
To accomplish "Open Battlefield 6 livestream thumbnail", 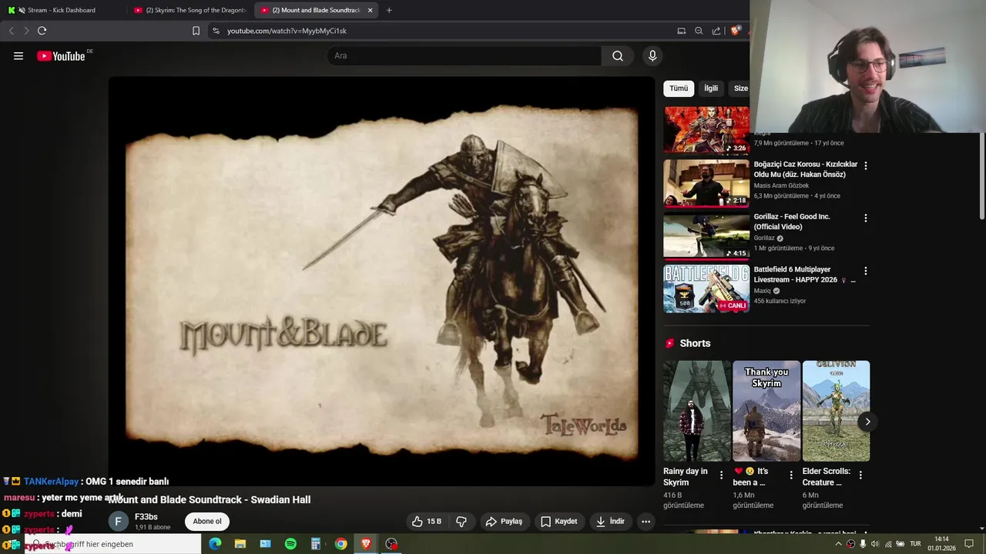I will 706,289.
